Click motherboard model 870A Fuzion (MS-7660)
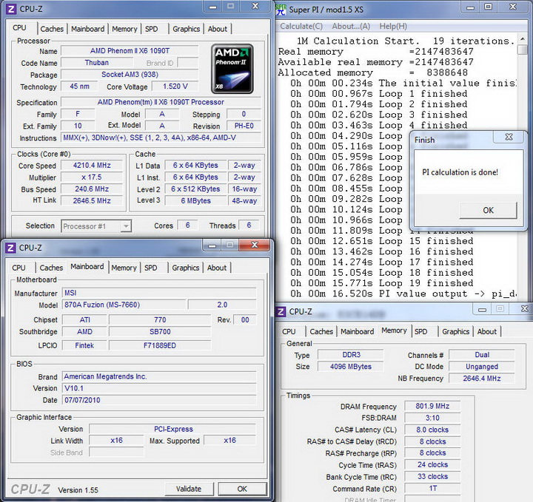The width and height of the screenshot is (533, 502). 124,305
